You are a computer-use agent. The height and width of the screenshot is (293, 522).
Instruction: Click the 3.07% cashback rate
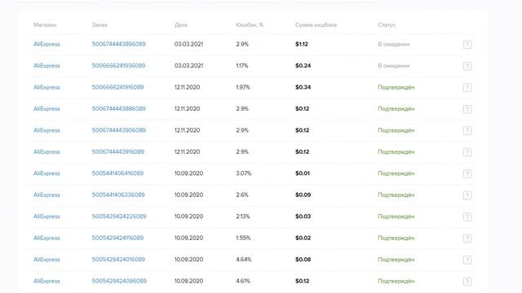click(244, 173)
